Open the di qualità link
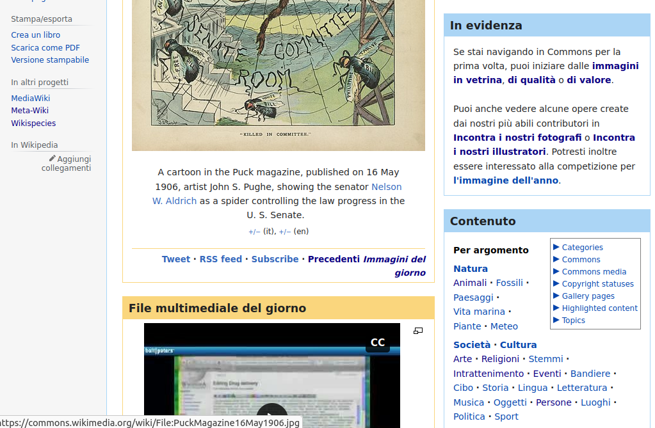 [x=532, y=80]
